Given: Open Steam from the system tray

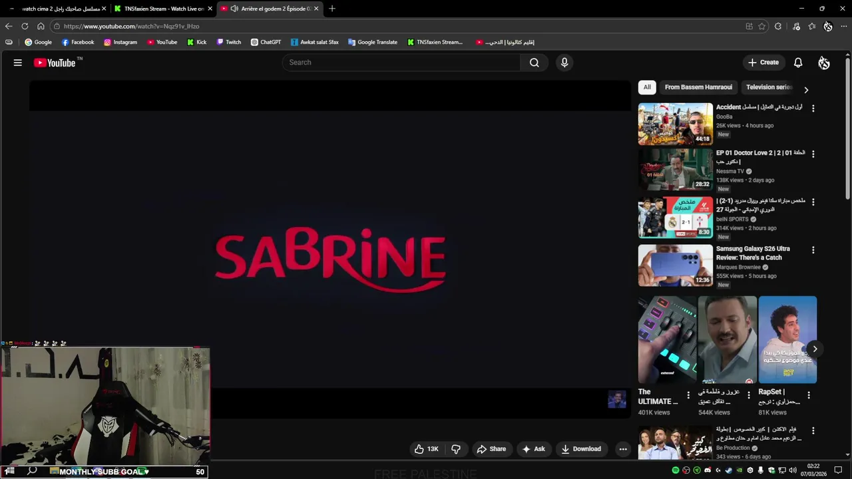Looking at the screenshot, I should [x=729, y=470].
